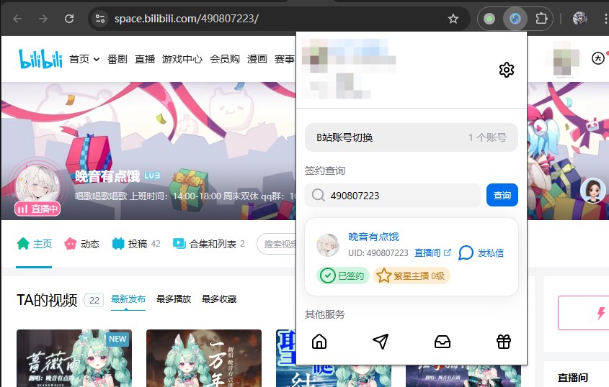This screenshot has height=387, width=609.
Task: Open the inbox tray icon
Action: (443, 342)
